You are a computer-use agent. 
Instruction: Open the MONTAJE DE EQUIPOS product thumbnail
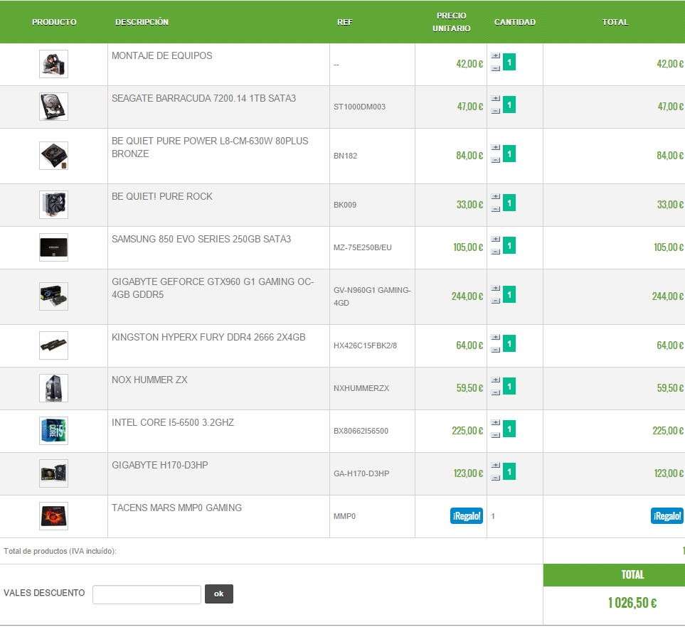[54, 64]
